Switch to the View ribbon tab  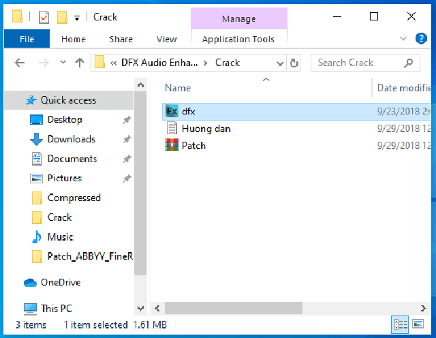pos(166,39)
